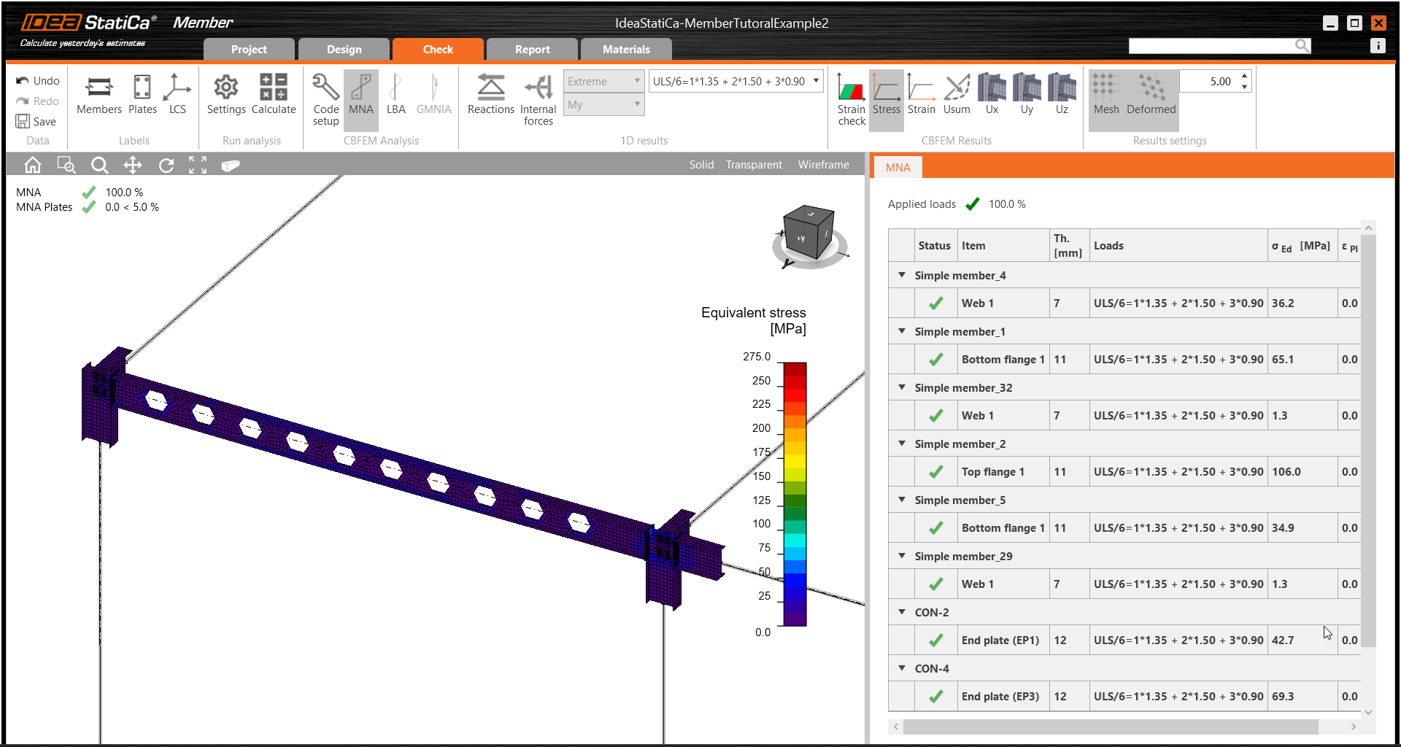
Task: Open the Report tab
Action: click(532, 50)
